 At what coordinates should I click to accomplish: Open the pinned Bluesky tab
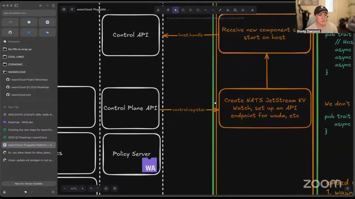[29, 32]
